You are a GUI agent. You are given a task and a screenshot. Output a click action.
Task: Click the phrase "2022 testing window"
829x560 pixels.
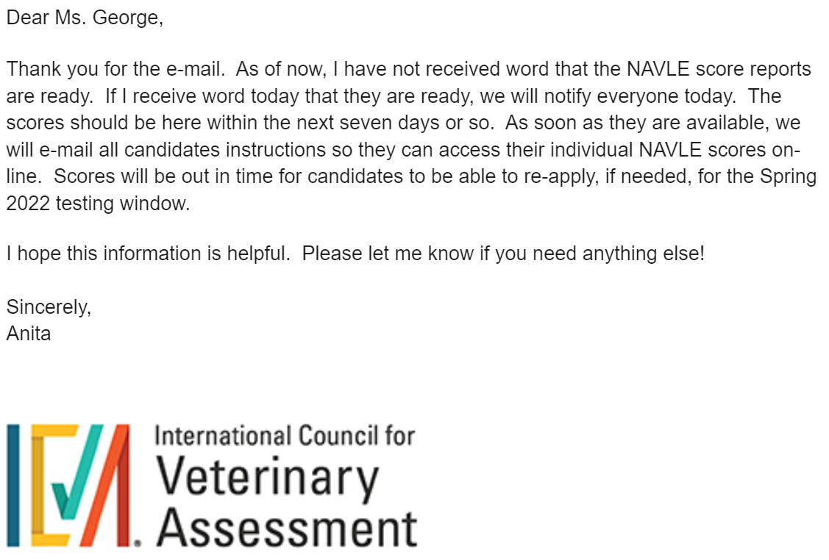coord(98,204)
